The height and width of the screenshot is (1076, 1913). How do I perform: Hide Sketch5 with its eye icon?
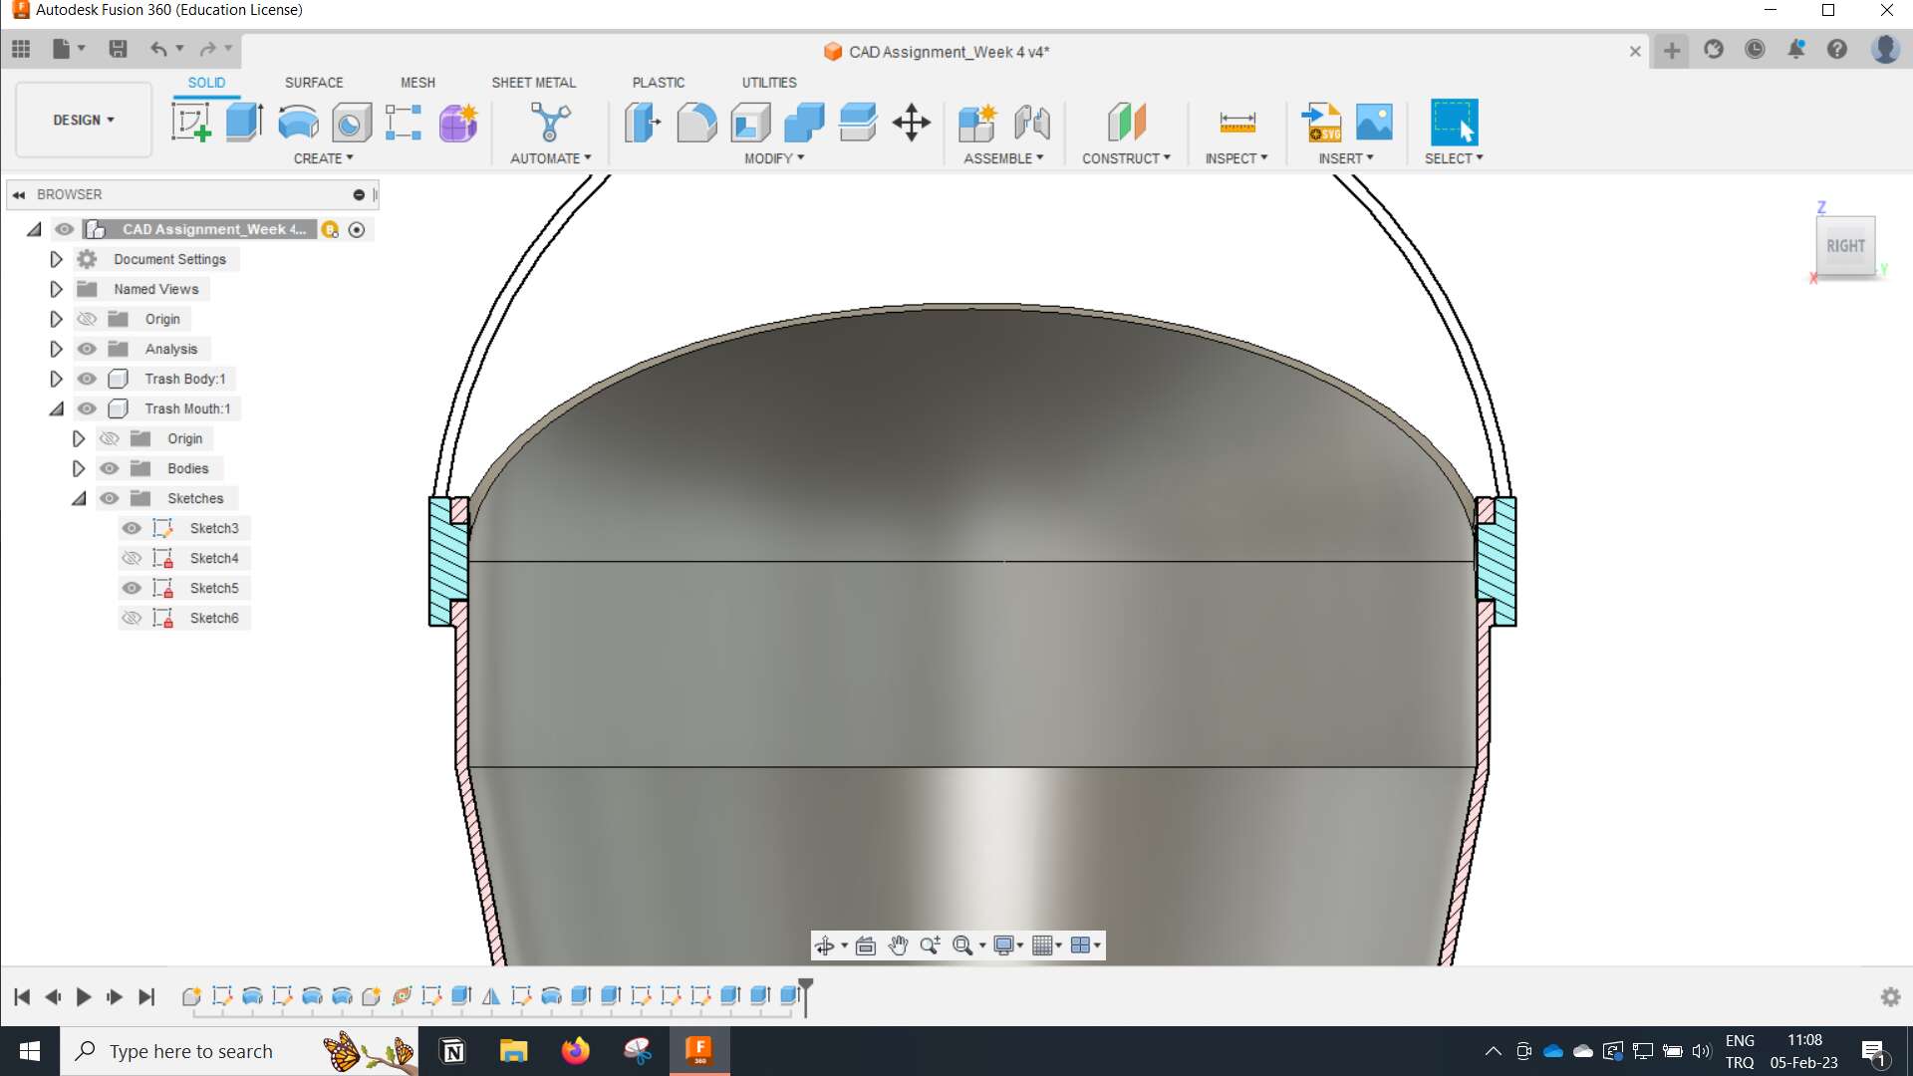pos(132,588)
